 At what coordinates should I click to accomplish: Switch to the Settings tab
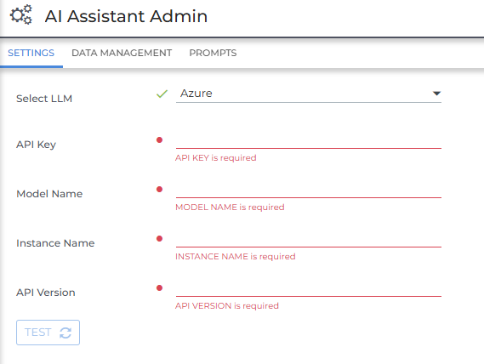[31, 53]
